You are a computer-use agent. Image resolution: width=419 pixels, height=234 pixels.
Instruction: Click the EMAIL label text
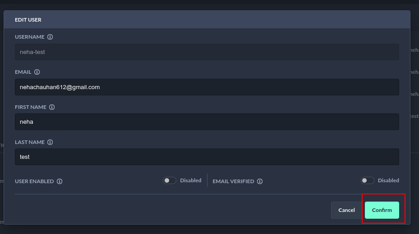click(23, 72)
